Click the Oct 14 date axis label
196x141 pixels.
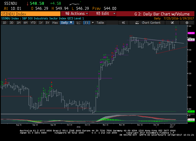pos(70,125)
